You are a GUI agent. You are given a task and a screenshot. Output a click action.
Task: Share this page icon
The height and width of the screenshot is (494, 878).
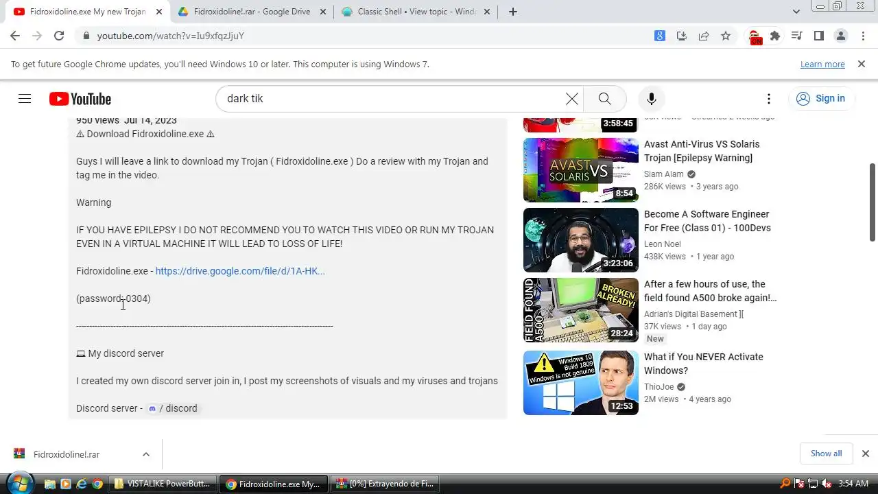[x=704, y=36]
